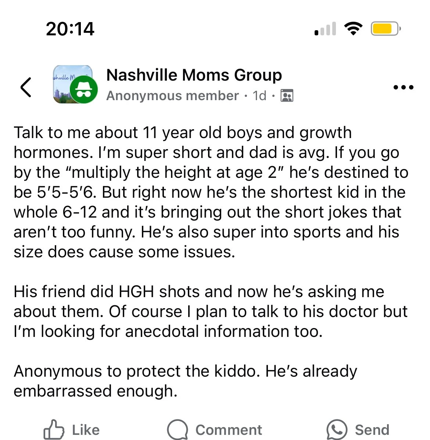Tap the yellow battery indicator
The width and height of the screenshot is (430, 440).
pos(385,29)
